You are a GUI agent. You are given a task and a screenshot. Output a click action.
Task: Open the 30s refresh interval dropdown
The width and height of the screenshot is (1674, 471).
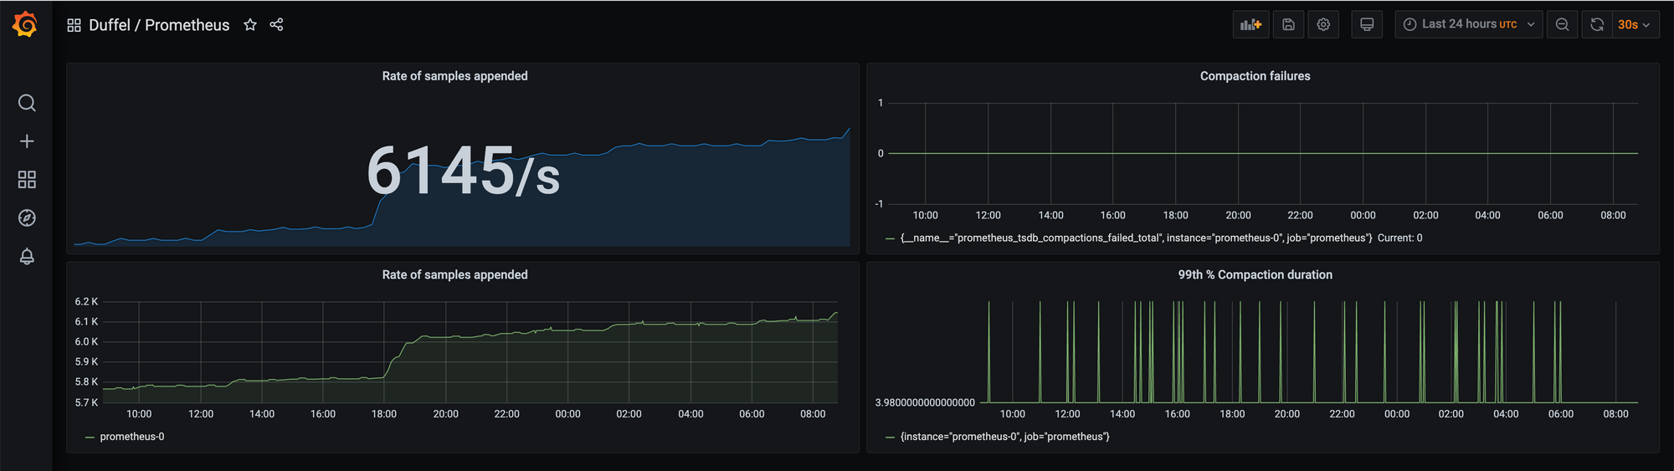click(x=1635, y=24)
